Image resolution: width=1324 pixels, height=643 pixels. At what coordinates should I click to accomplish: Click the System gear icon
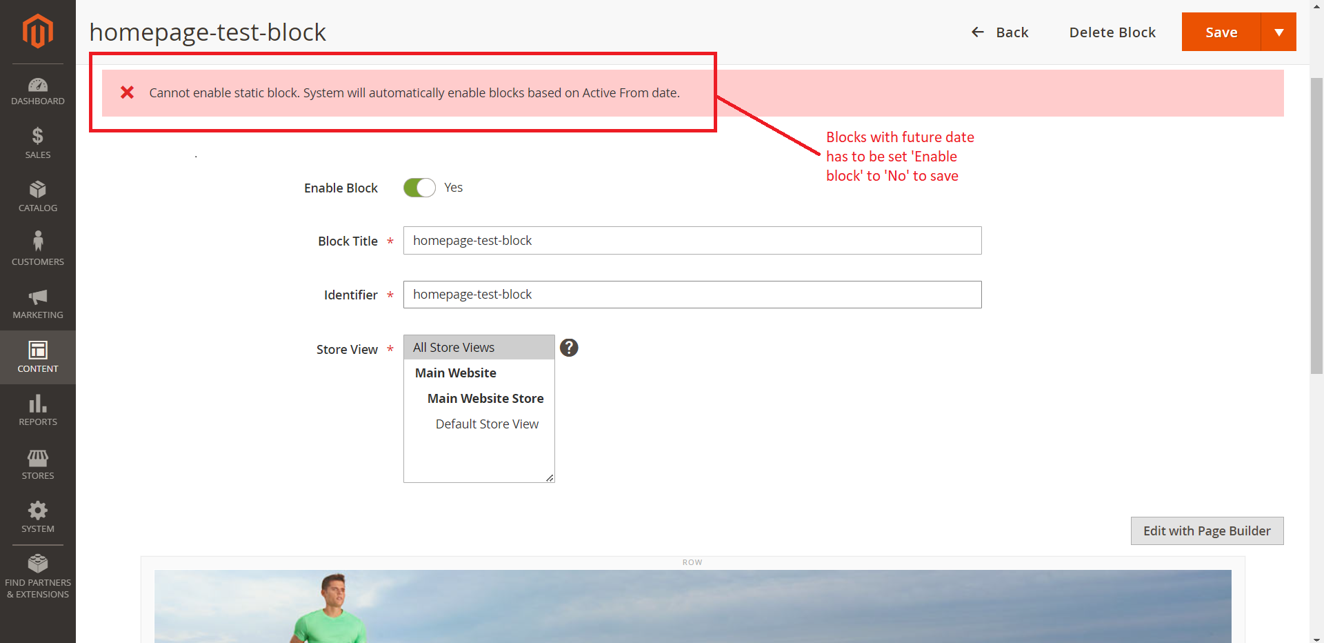(38, 517)
